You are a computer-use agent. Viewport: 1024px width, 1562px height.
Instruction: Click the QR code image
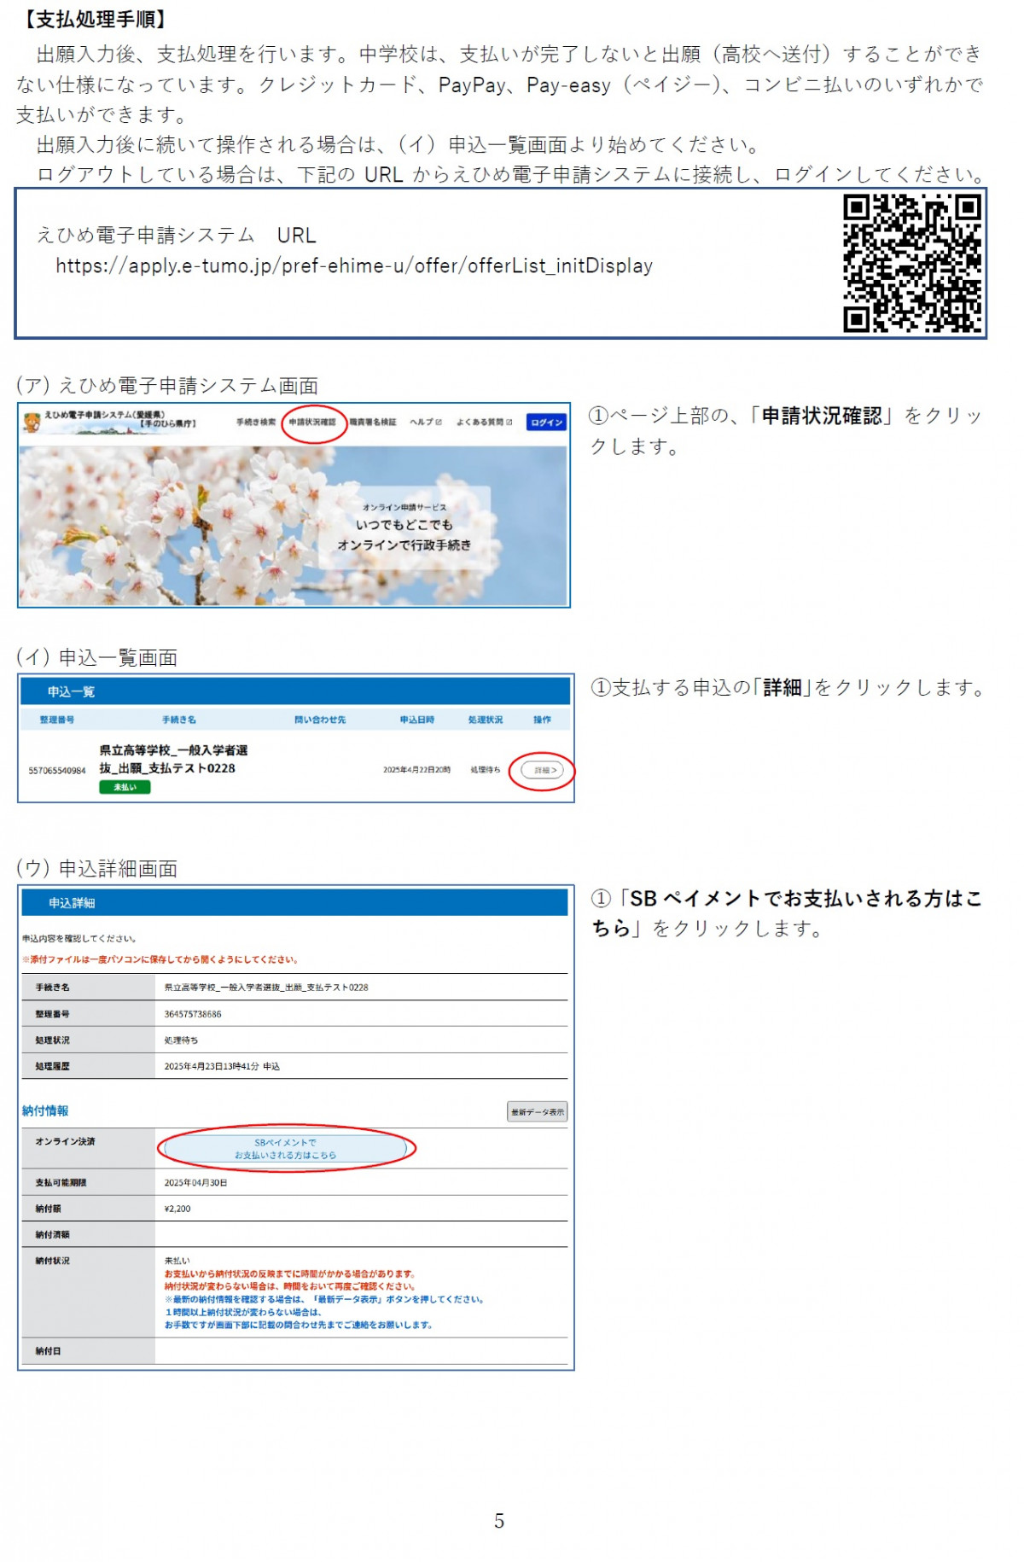[x=911, y=263]
